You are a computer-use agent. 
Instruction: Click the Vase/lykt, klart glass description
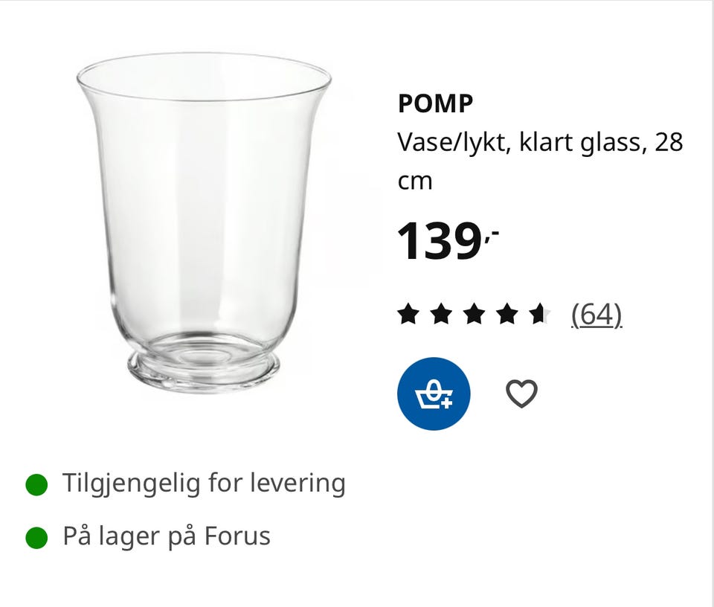pyautogui.click(x=540, y=141)
